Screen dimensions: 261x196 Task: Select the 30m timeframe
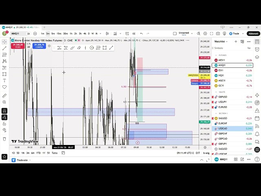click(65, 33)
